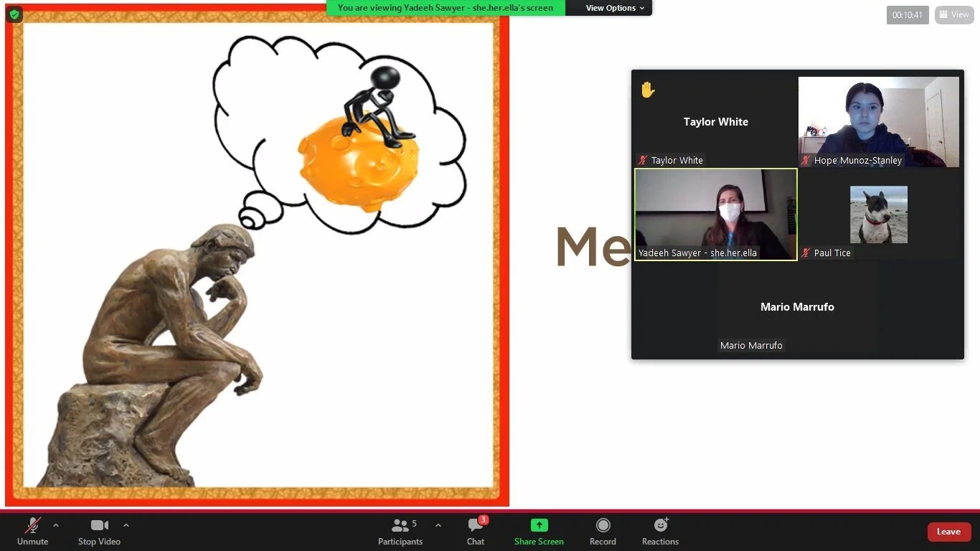Screen dimensions: 980x551
Task: Select Taylor White's video tile
Action: pos(716,122)
